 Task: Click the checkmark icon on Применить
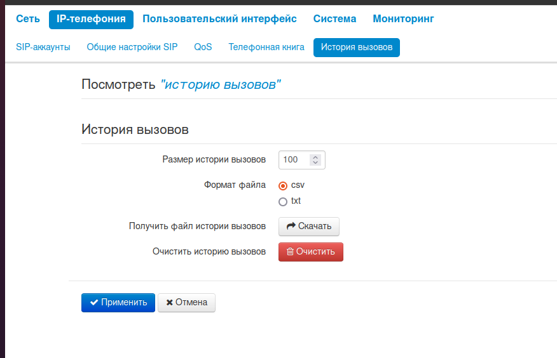pyautogui.click(x=94, y=303)
